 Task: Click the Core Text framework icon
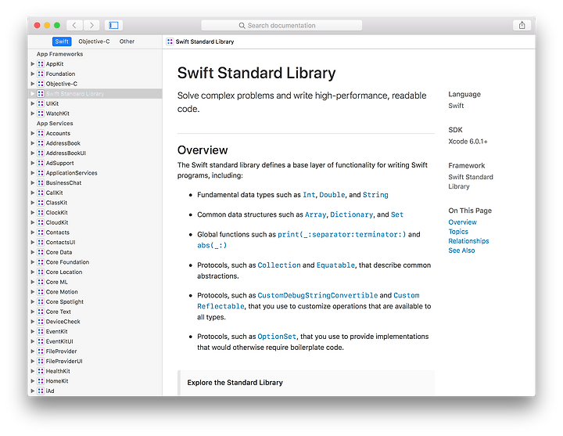[41, 312]
